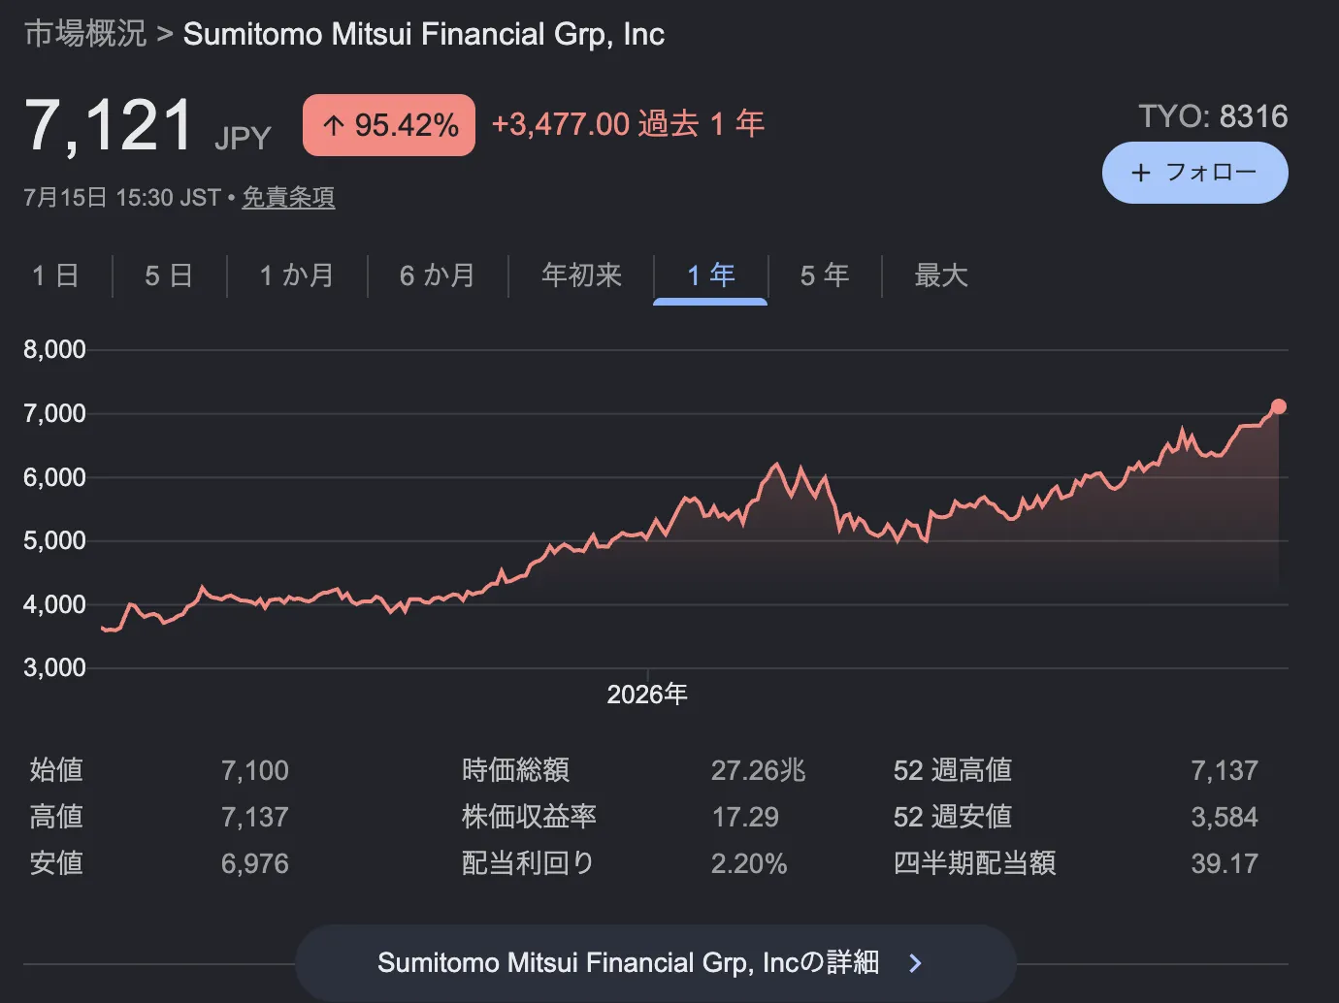This screenshot has width=1339, height=1003.
Task: Click the 5,000 y-axis label
Action: coord(54,540)
